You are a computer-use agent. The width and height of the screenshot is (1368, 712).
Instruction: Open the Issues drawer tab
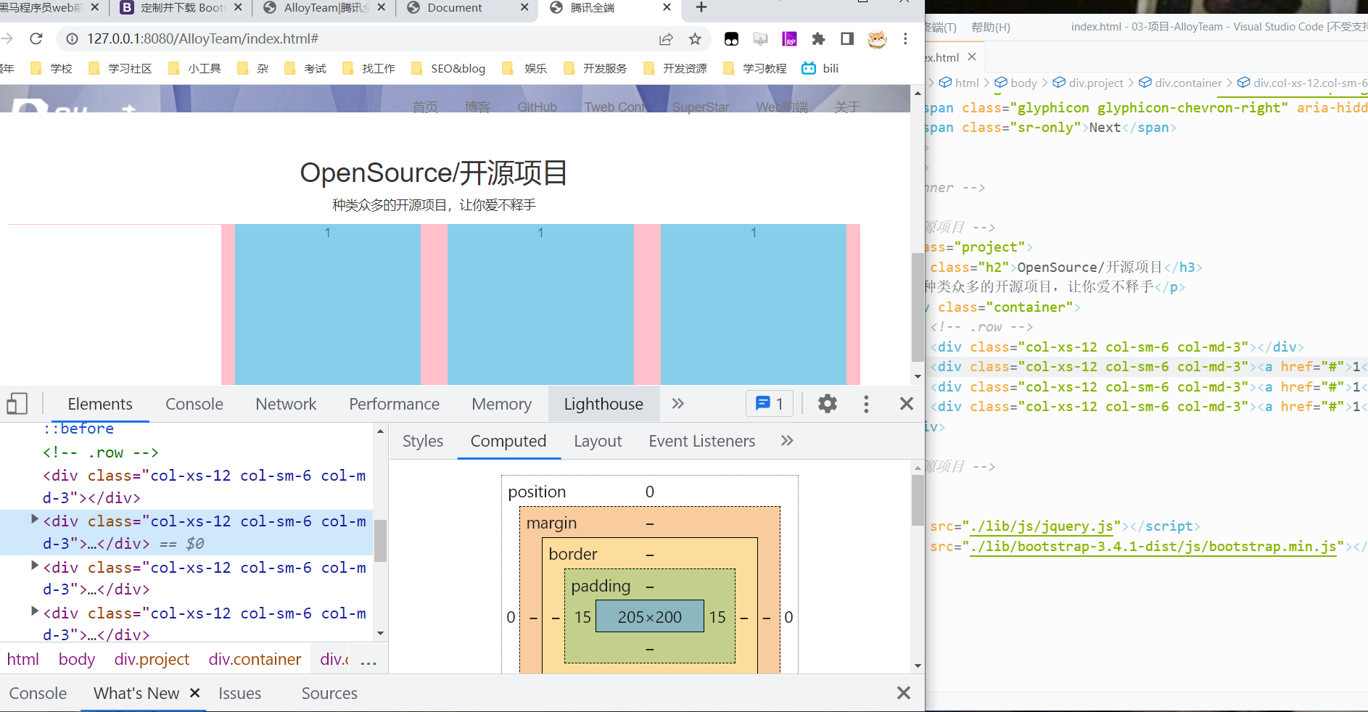click(x=240, y=693)
